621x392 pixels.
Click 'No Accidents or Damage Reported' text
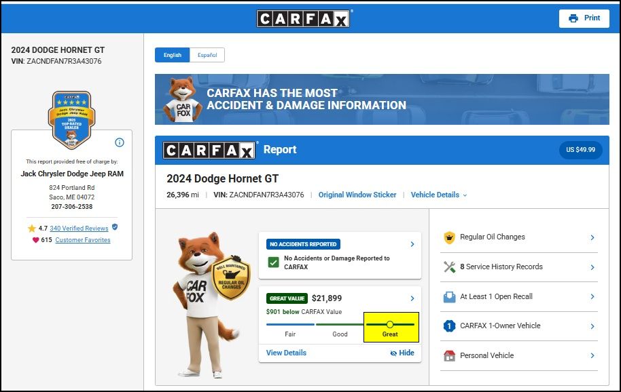pos(336,262)
